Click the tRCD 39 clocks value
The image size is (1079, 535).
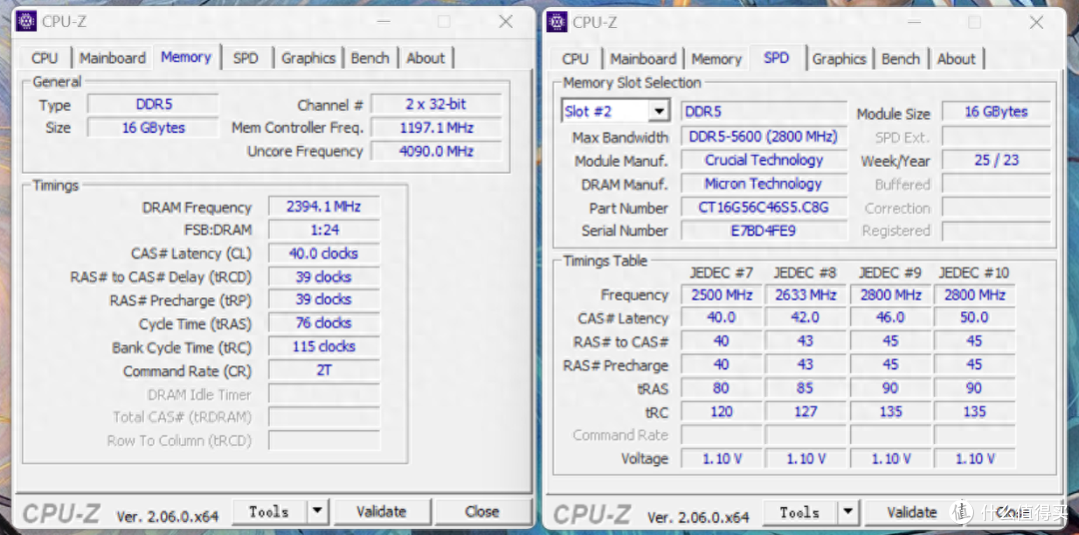click(324, 277)
